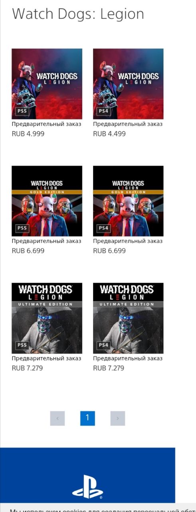Click the PlayStation logo in the footer

point(87,487)
